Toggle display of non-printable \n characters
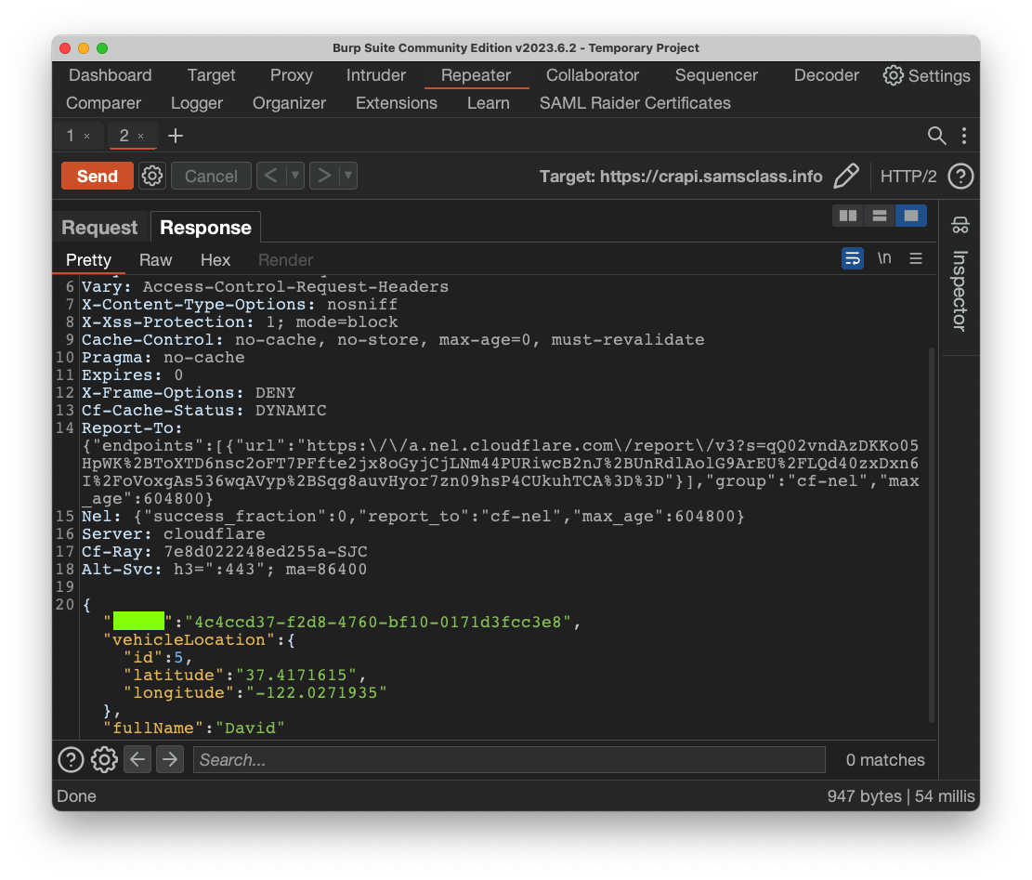1032x880 pixels. click(884, 258)
